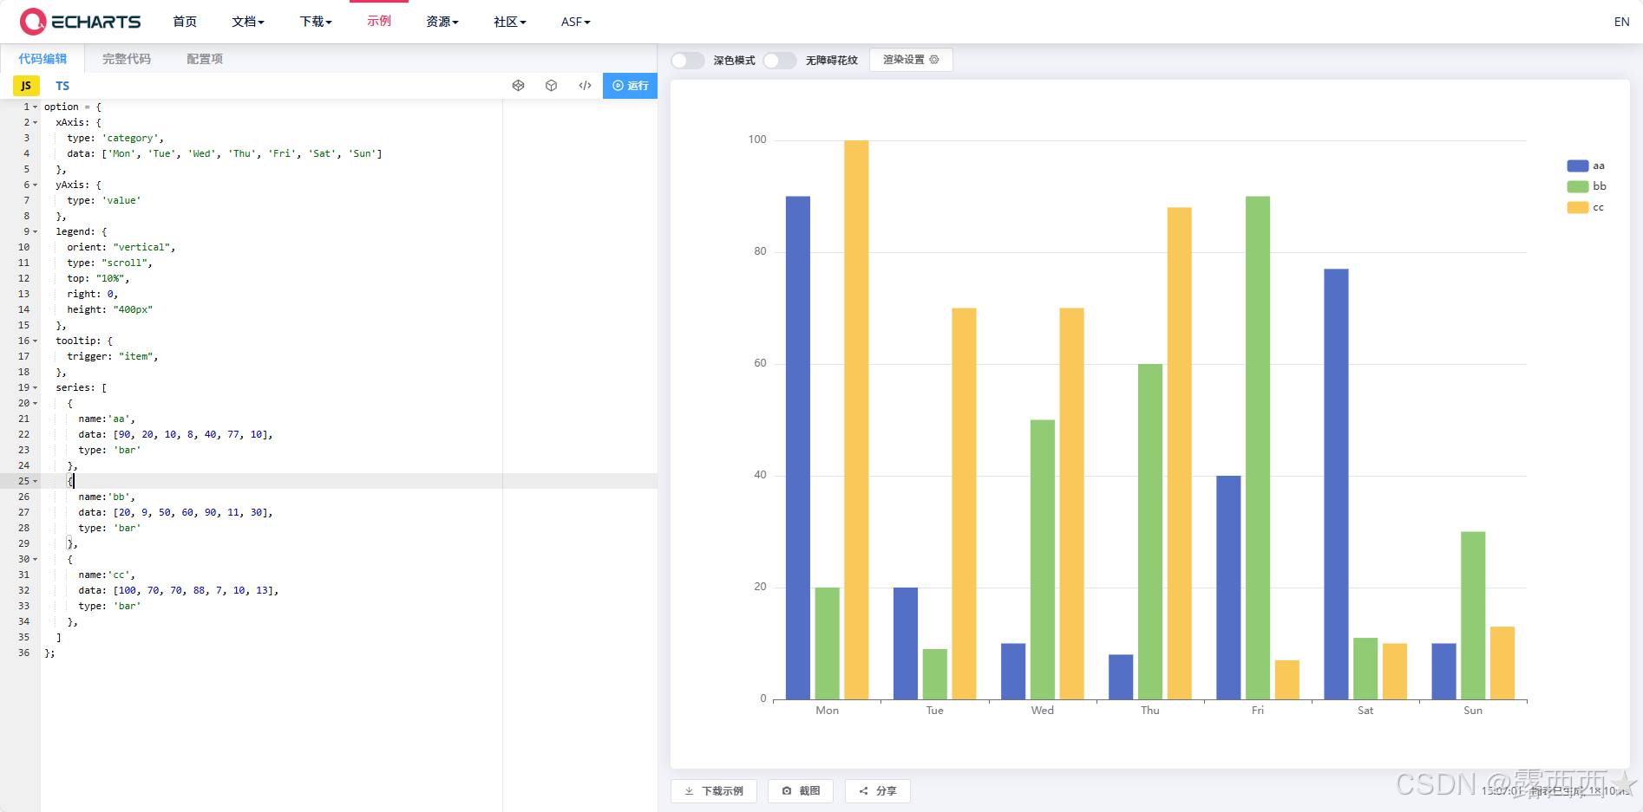This screenshot has height=812, width=1643.
Task: Click the green bb bar for Wed
Action: pyautogui.click(x=1043, y=560)
